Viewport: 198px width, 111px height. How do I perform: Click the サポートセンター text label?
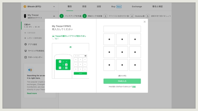[x=35, y=57]
